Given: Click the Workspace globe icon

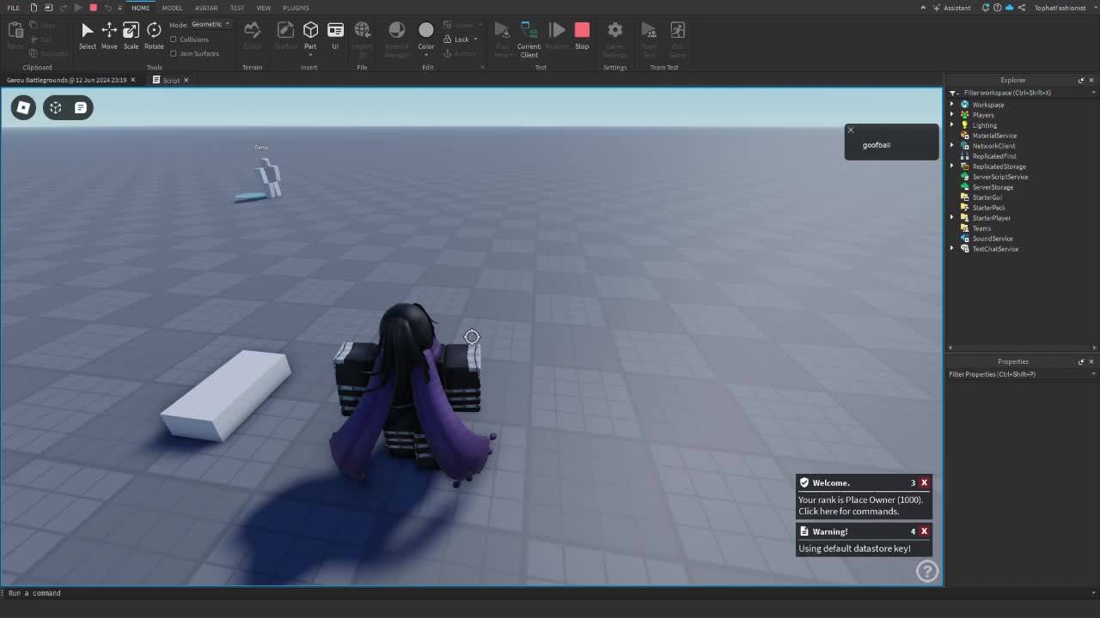Looking at the screenshot, I should coord(964,105).
